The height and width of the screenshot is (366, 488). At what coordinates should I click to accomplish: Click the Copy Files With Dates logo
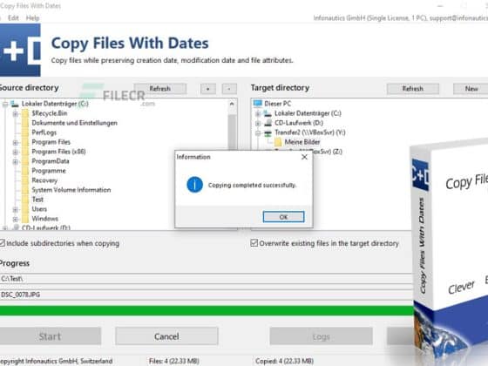pyautogui.click(x=20, y=50)
